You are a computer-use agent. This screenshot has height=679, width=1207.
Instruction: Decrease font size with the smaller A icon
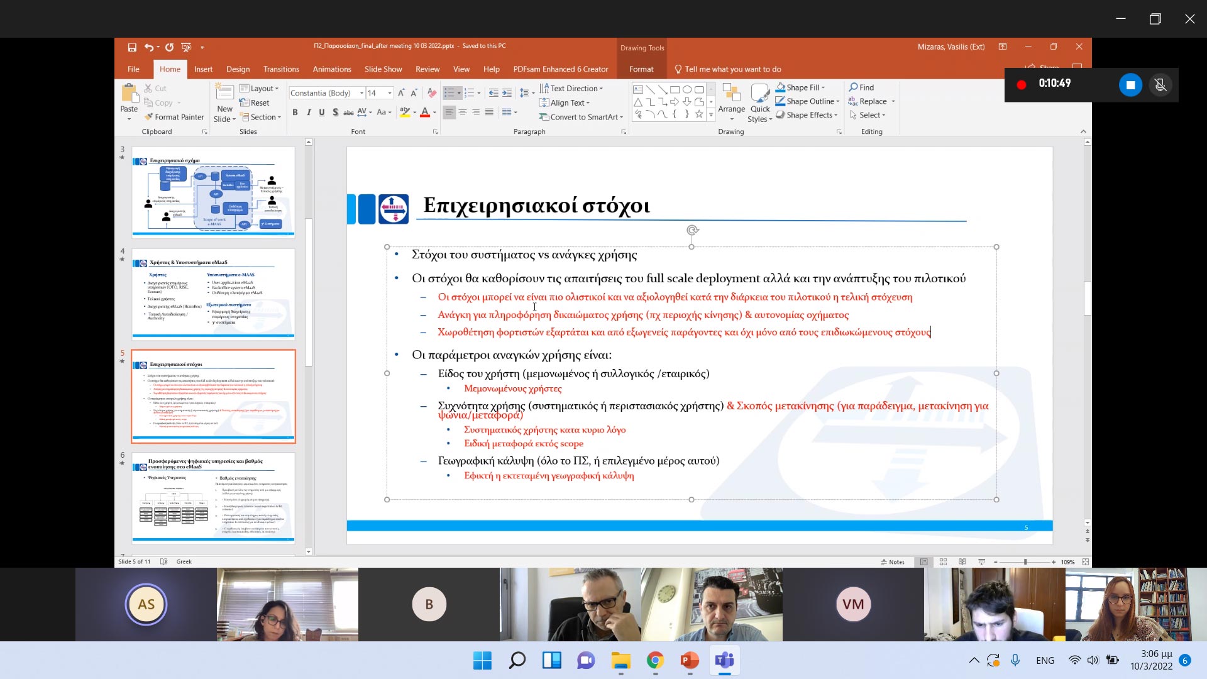[x=414, y=93]
